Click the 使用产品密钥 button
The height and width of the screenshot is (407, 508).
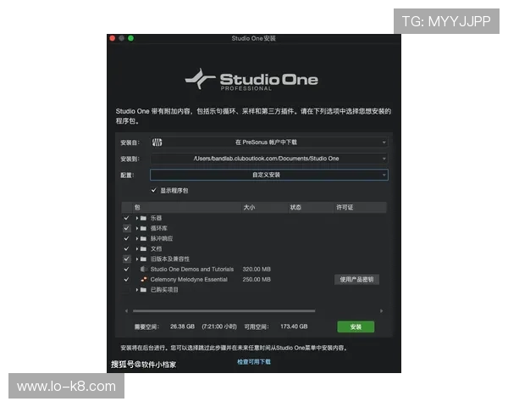[356, 280]
